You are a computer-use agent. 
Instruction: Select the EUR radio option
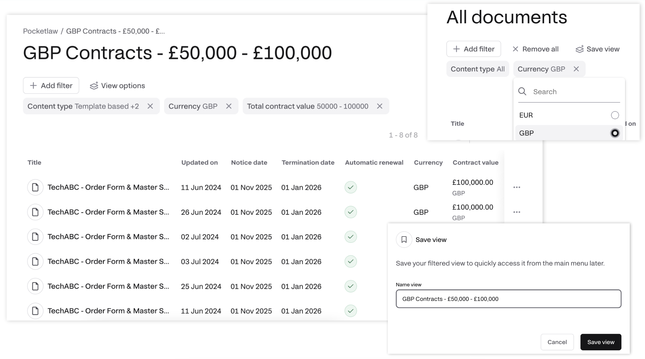click(615, 115)
